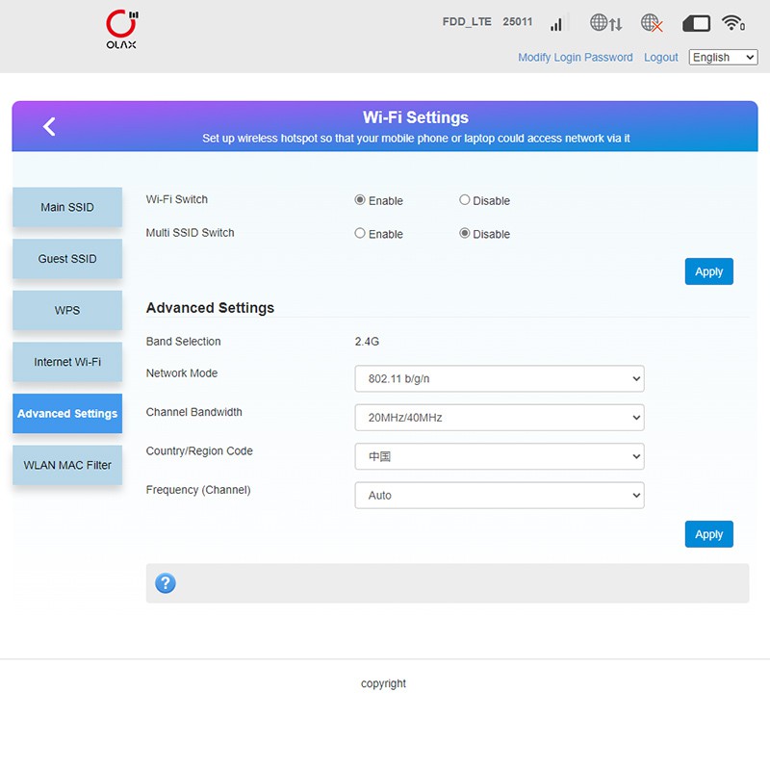Switch to the Guest SSID tab
Image resolution: width=770 pixels, height=770 pixels.
pos(67,259)
